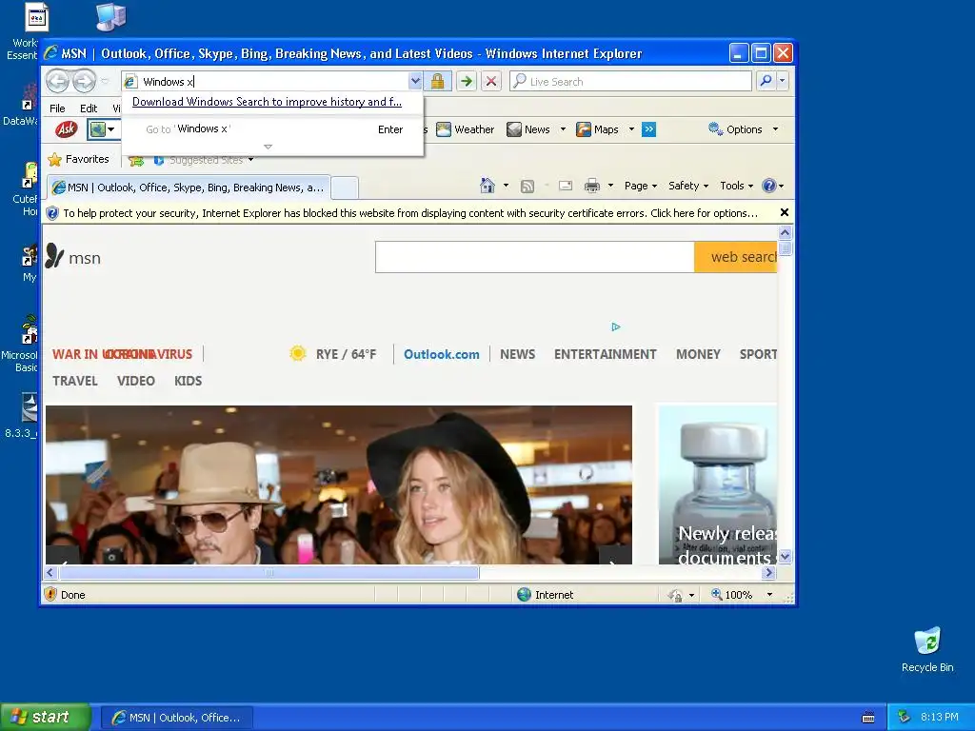Screen dimensions: 975x731
Task: Click Add to Favorites Bar icon
Action: click(x=136, y=160)
